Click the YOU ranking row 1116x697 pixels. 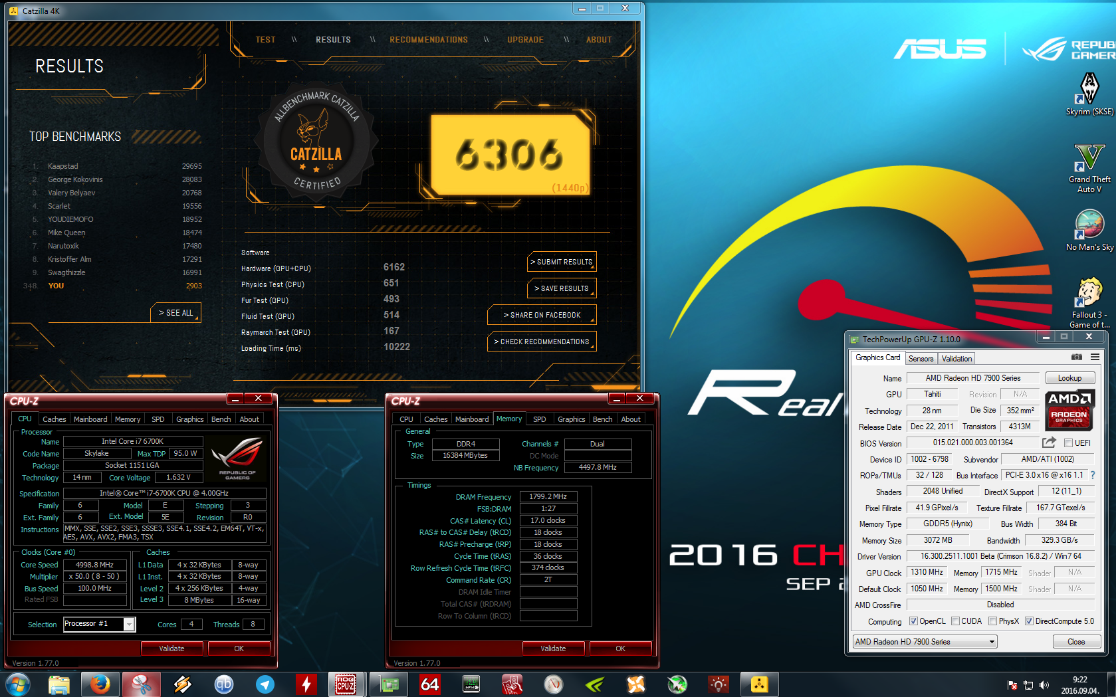coord(113,286)
